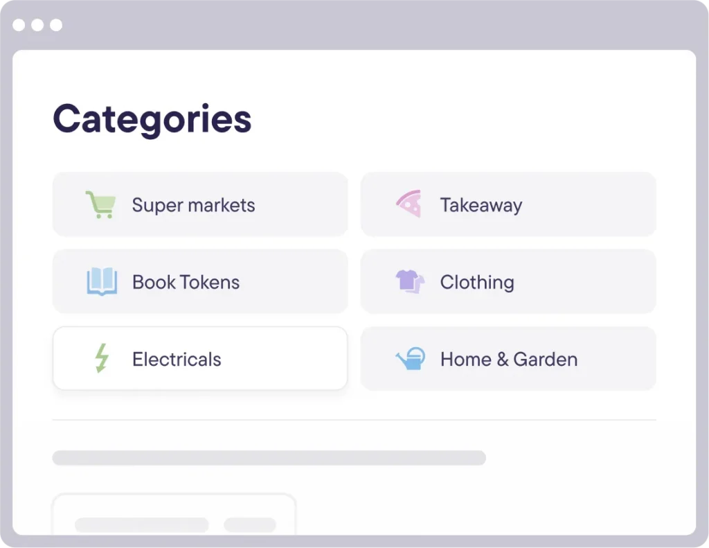Click the second window control dot
The height and width of the screenshot is (548, 709).
point(37,25)
